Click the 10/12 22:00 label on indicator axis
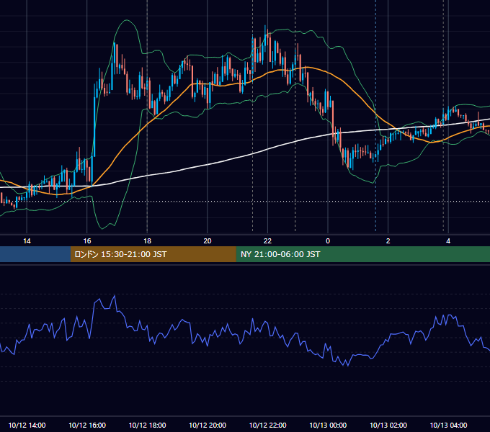This screenshot has width=490, height=432. click(x=267, y=425)
